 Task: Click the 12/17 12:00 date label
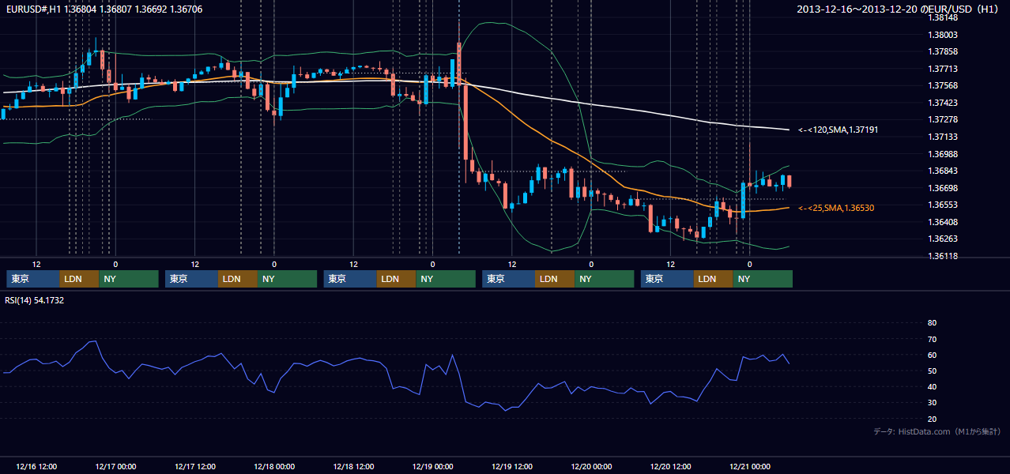pyautogui.click(x=195, y=466)
